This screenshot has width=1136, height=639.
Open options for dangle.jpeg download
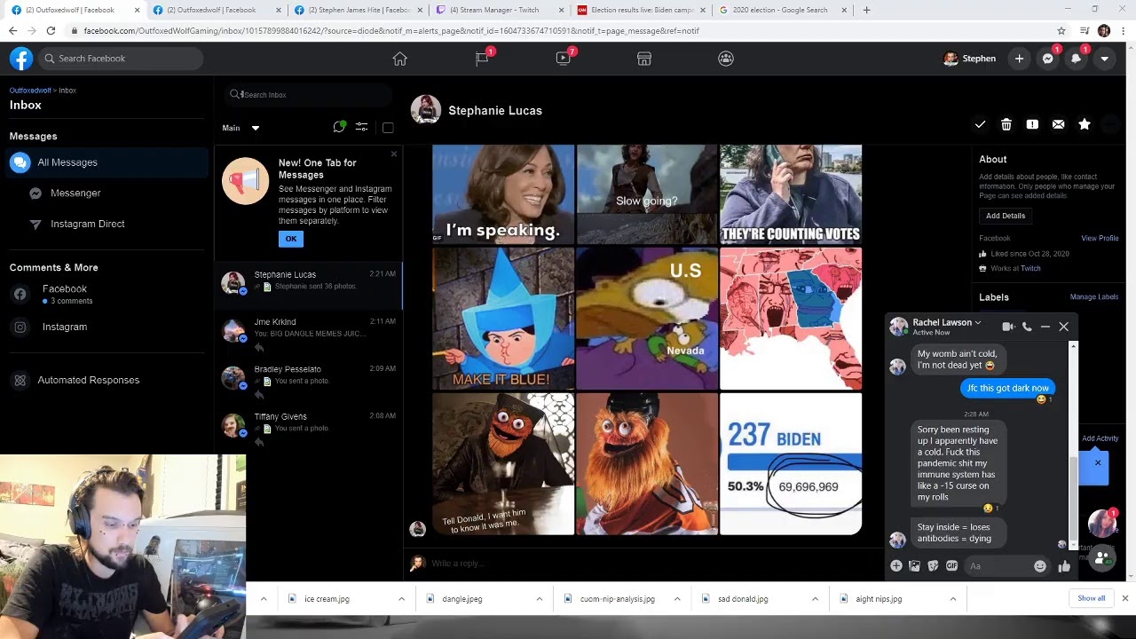(539, 599)
